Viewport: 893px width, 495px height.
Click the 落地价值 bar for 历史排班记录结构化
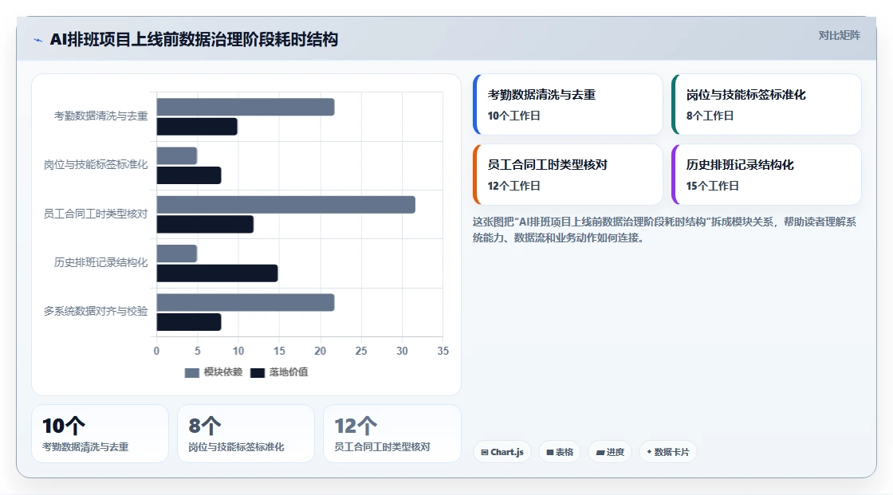pyautogui.click(x=217, y=273)
